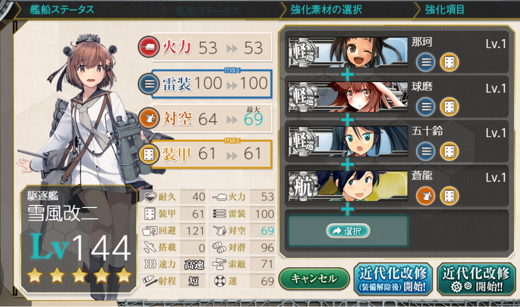Image resolution: width=520 pixels, height=307 pixels.
Task: Click Naka's torpedo bonus icon
Action: (x=426, y=62)
